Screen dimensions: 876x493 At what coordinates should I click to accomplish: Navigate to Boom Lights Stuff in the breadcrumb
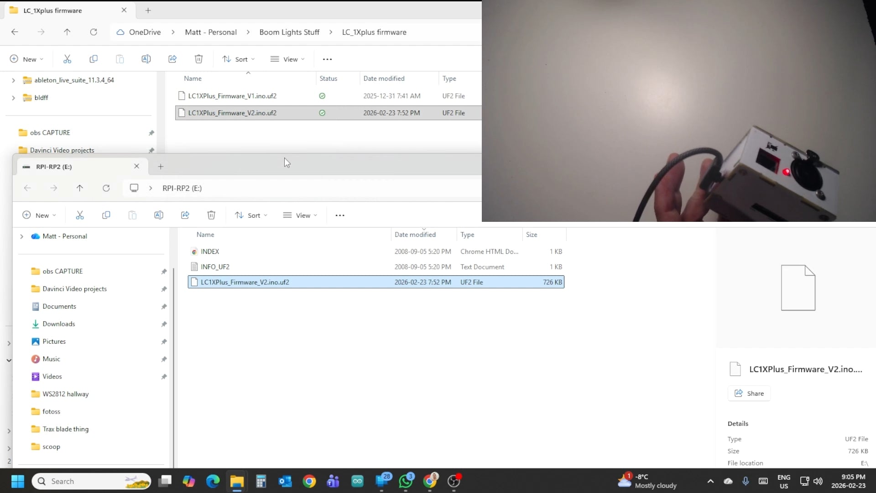tap(289, 32)
